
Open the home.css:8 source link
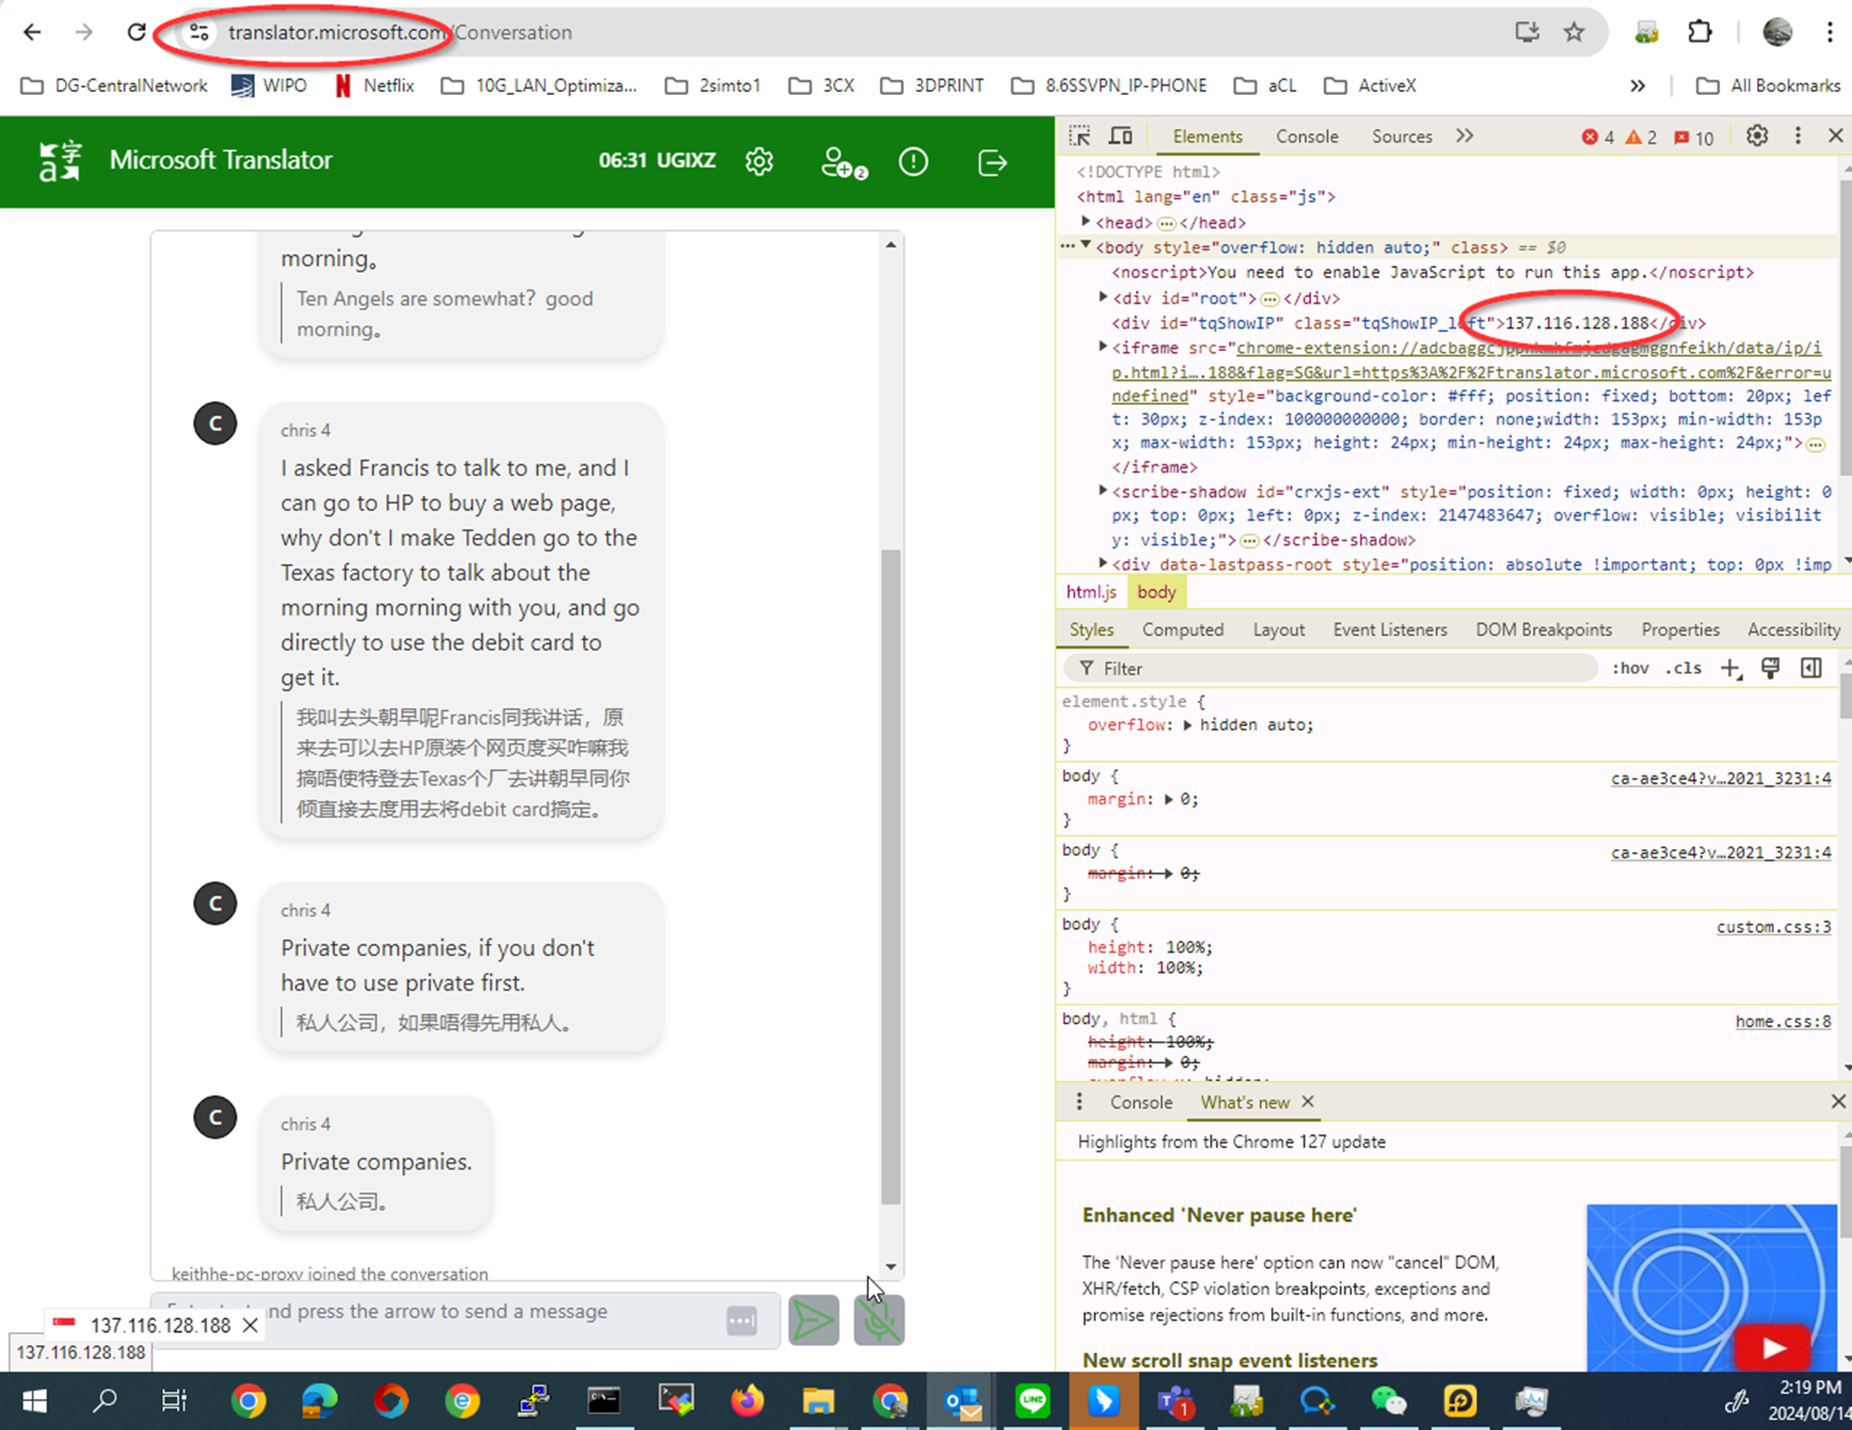pos(1782,1021)
